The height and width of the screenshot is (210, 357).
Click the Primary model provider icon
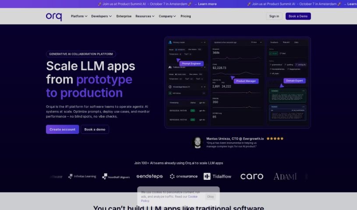170,42
